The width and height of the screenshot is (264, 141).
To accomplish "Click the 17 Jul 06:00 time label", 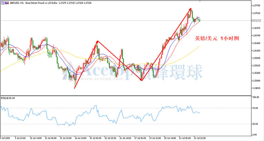I will click(140, 138).
